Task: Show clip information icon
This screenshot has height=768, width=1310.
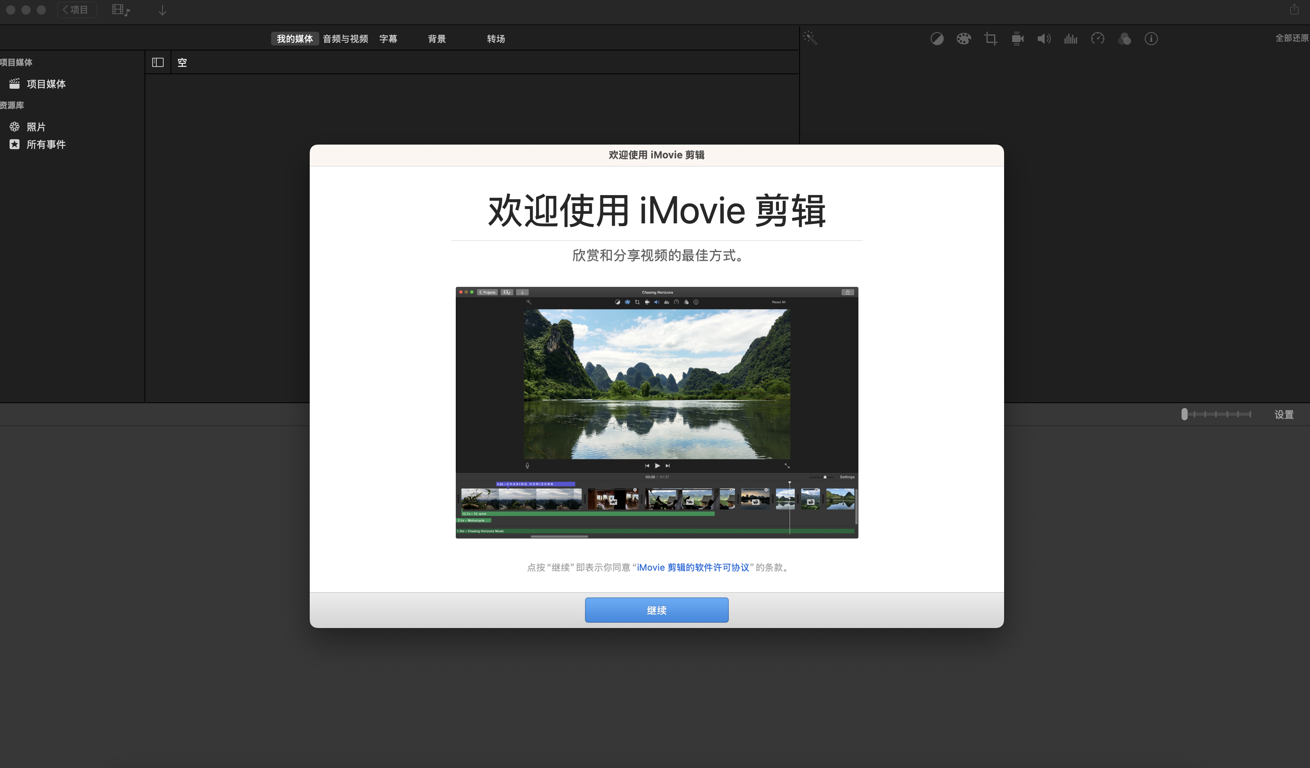Action: 1151,39
